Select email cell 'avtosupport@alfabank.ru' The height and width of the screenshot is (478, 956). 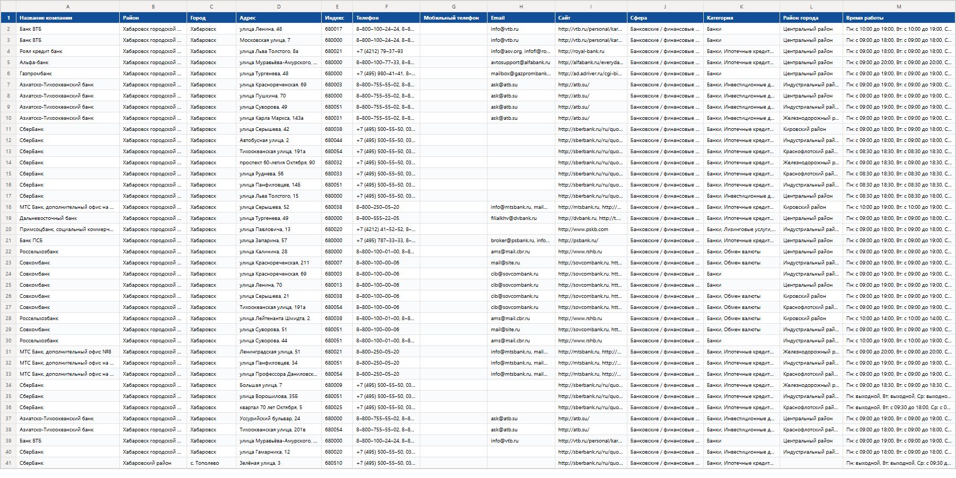521,63
